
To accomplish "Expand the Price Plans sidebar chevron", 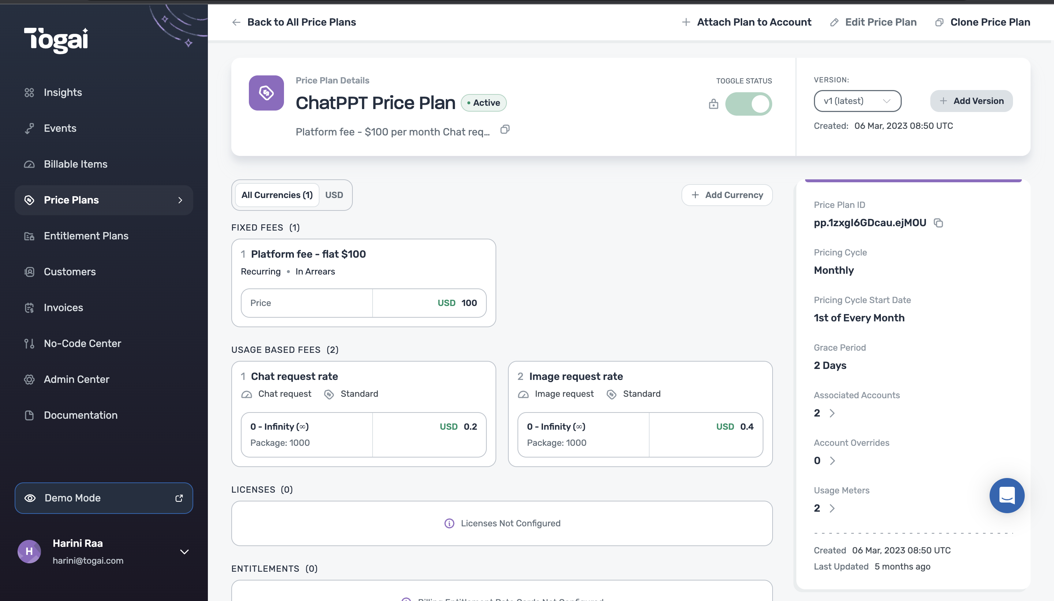I will 180,200.
